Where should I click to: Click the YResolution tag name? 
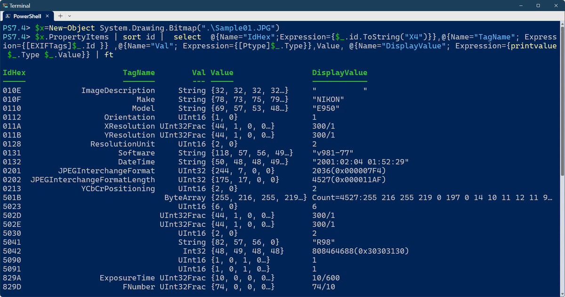[x=129, y=135]
